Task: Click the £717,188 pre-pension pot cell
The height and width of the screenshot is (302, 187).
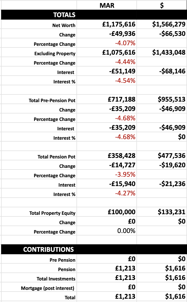Action: (x=122, y=99)
